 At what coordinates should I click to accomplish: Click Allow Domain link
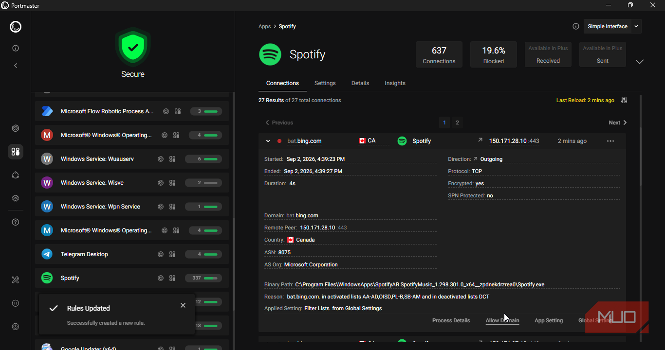tap(502, 320)
